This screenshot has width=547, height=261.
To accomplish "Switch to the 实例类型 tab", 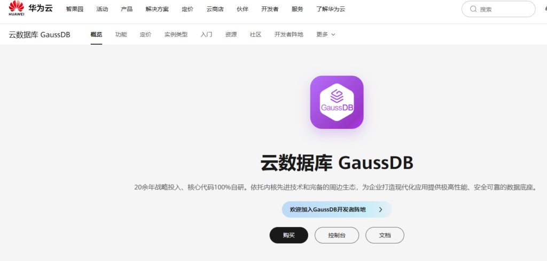I will (x=176, y=35).
